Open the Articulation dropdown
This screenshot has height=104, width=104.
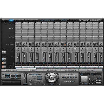point(96,74)
